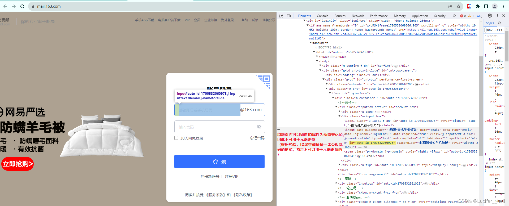This screenshot has height=206, width=509.
Task: Collapse the body element node
Action: [x=317, y=61]
